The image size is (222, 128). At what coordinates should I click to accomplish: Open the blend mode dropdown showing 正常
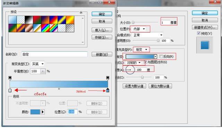(148, 35)
